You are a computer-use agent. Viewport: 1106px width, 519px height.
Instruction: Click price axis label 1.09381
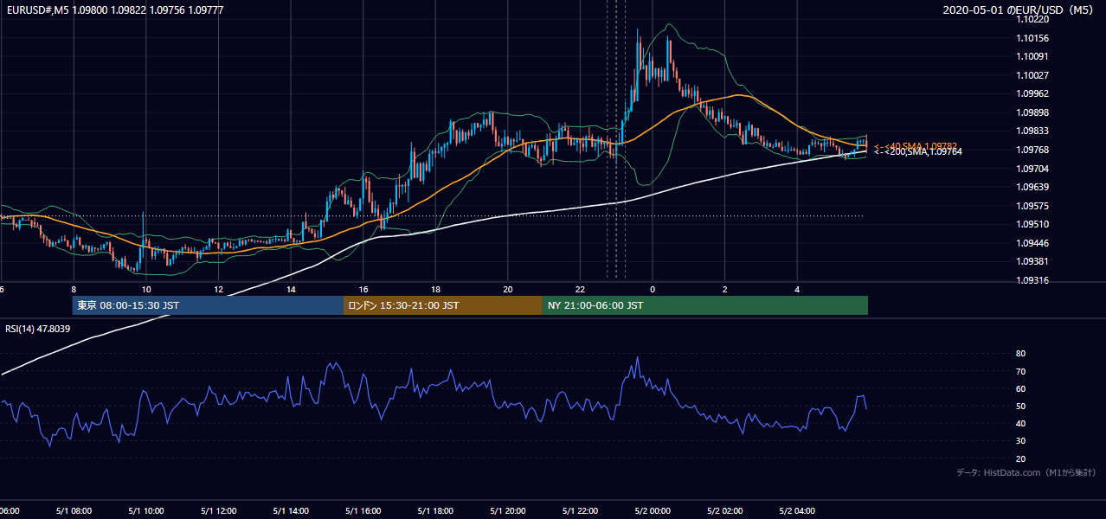pos(1034,261)
